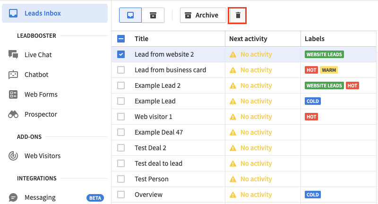Tick the checkbox for Web visitor 1
This screenshot has height=204, width=378.
click(x=121, y=117)
